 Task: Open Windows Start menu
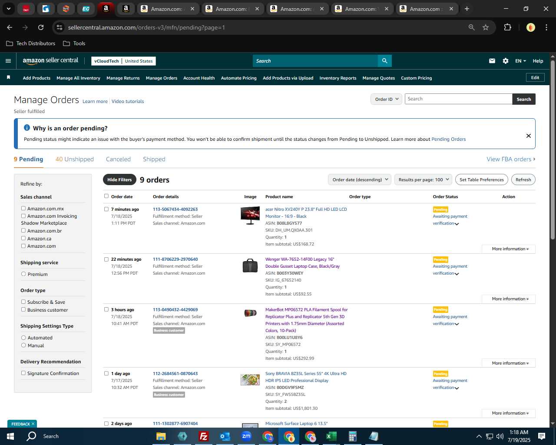coord(10,436)
